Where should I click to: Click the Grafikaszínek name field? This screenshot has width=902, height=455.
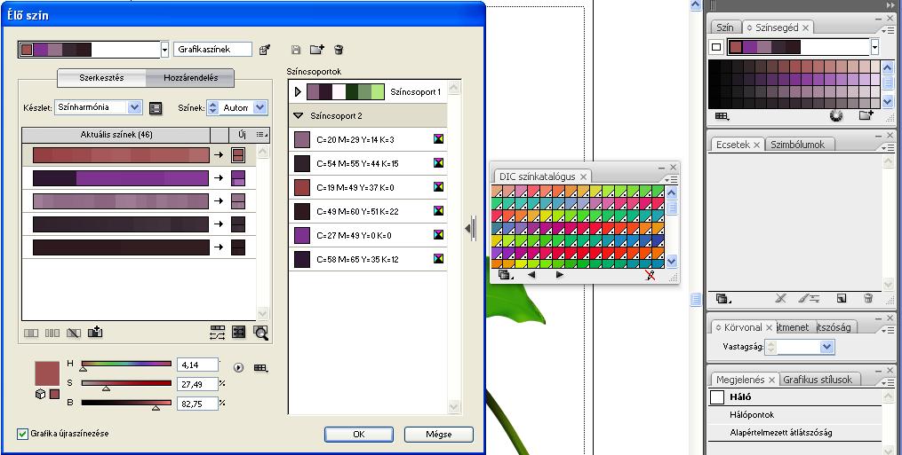[213, 50]
